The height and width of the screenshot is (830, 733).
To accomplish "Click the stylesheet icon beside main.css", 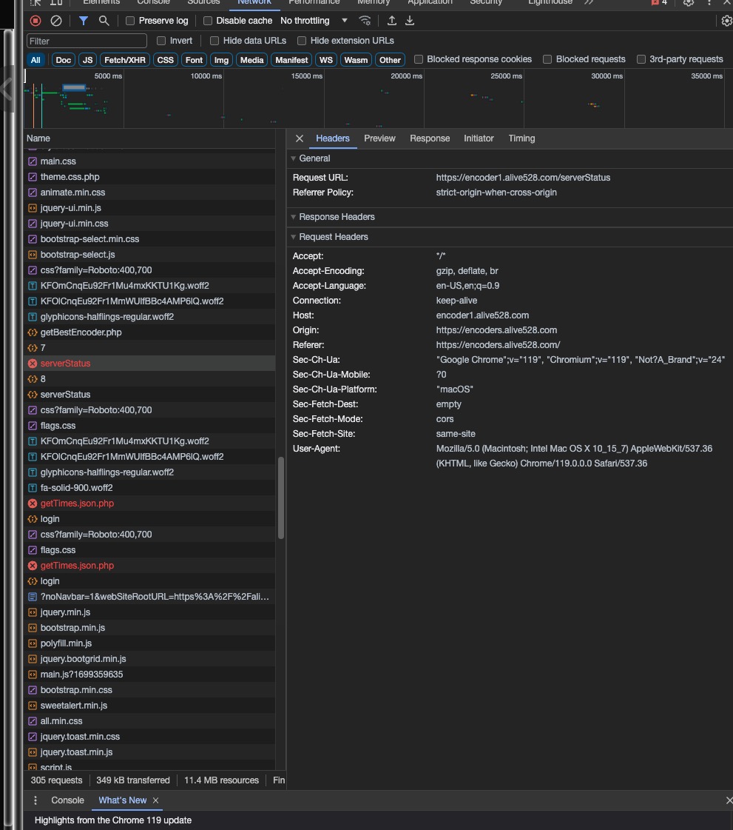I will [x=33, y=161].
